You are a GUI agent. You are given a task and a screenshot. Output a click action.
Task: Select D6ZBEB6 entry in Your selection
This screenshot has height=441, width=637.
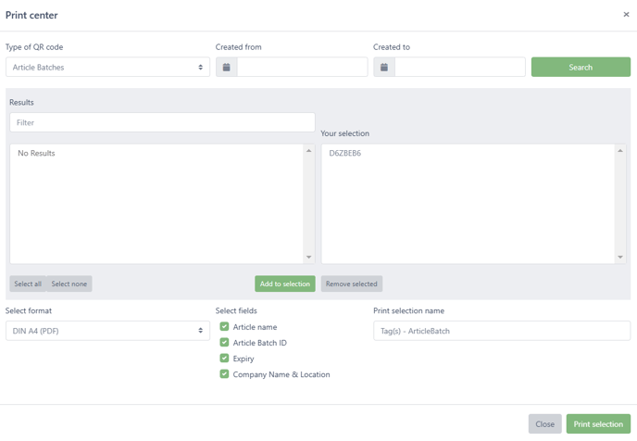[x=345, y=153]
